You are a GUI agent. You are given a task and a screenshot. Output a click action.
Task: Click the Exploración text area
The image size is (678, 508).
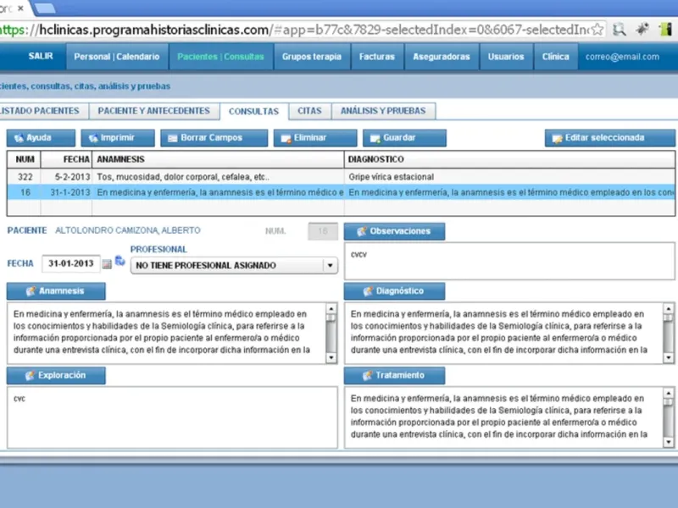click(172, 417)
